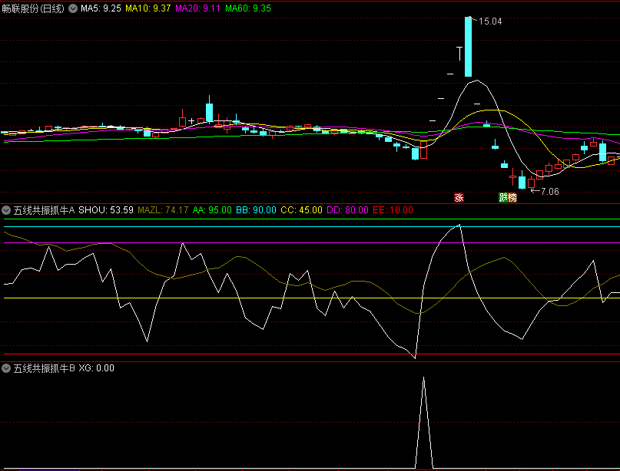The image size is (620, 471).
Task: Select the DD: 80.00 parameter label
Action: (x=348, y=209)
